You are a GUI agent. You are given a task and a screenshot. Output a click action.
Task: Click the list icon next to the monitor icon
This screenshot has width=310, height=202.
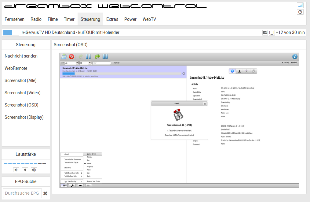[265, 33]
